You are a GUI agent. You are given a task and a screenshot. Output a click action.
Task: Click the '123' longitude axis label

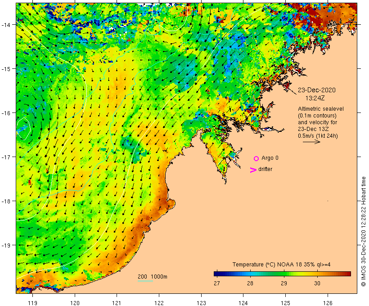201,303
